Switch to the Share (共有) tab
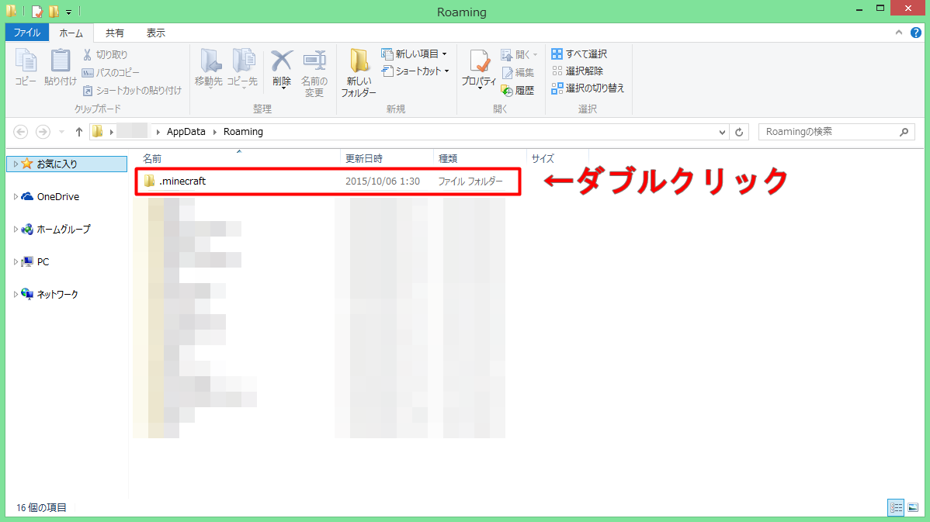The width and height of the screenshot is (930, 522). [114, 33]
